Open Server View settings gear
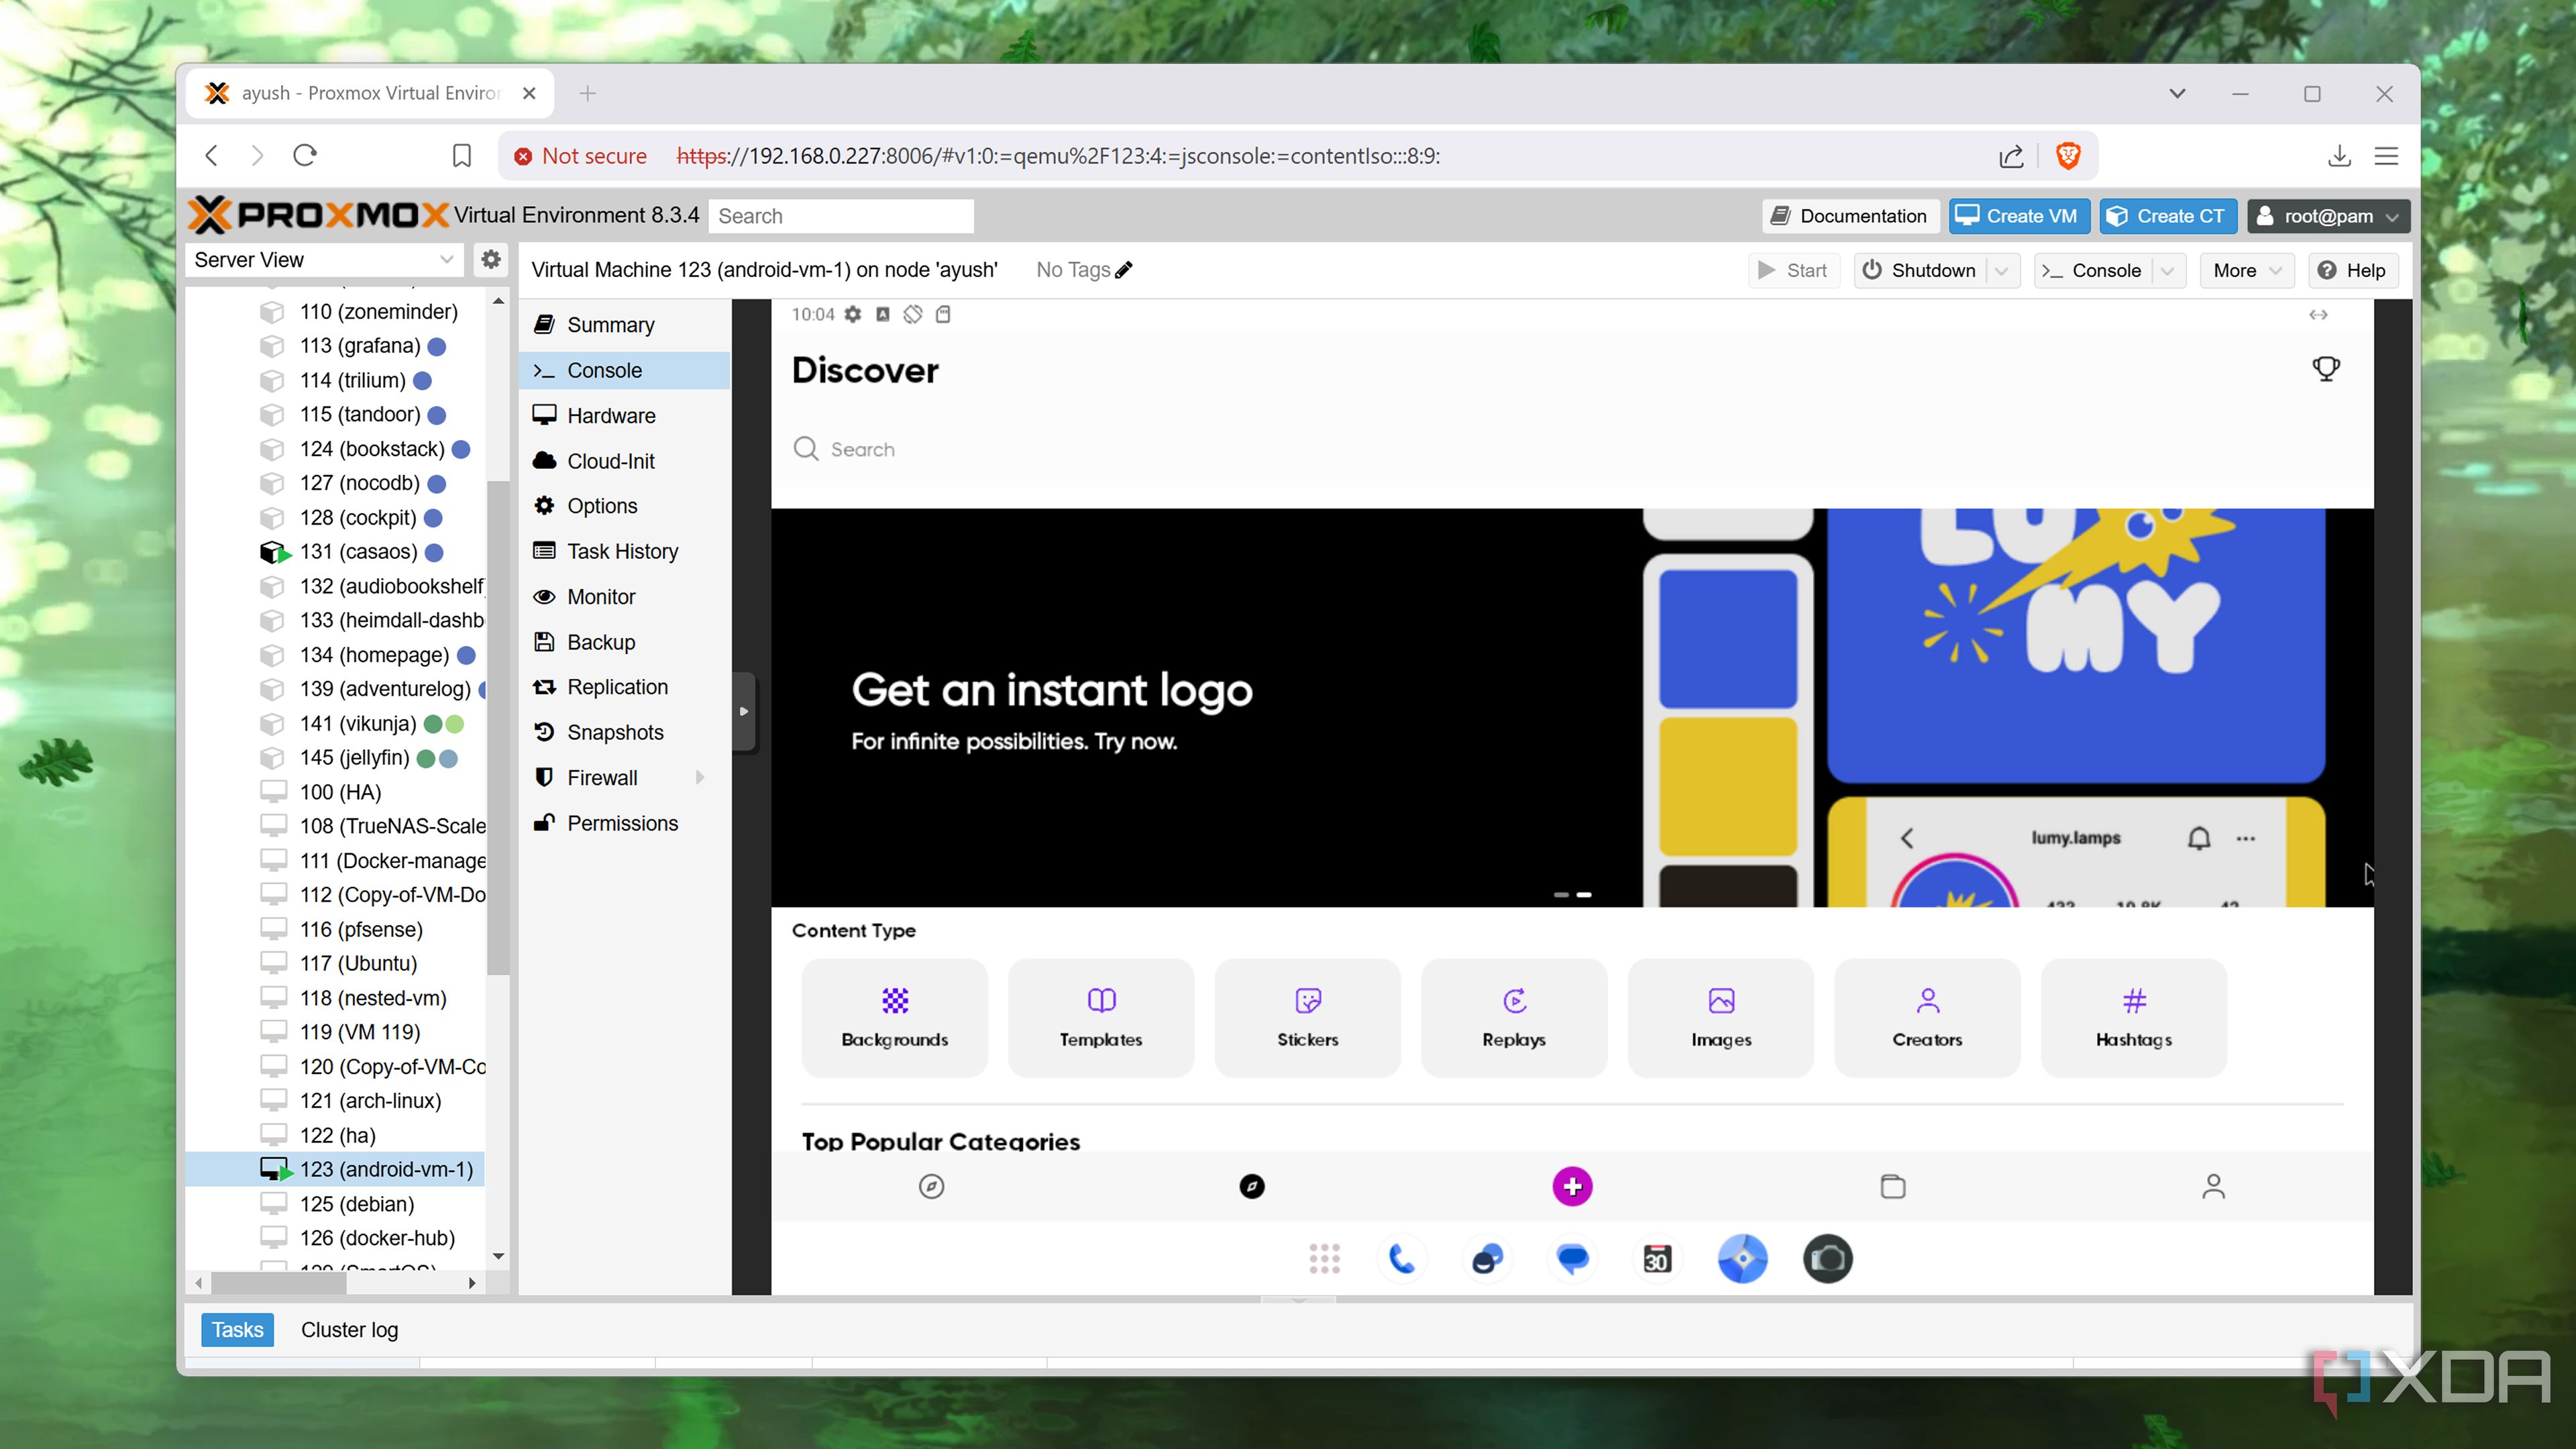This screenshot has height=1449, width=2576. pos(490,259)
